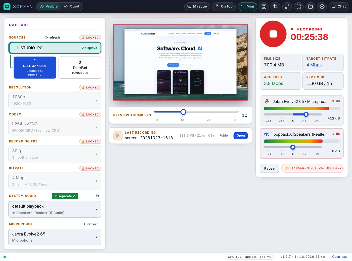Click the Pause button
352x261 pixels.
[x=269, y=168]
